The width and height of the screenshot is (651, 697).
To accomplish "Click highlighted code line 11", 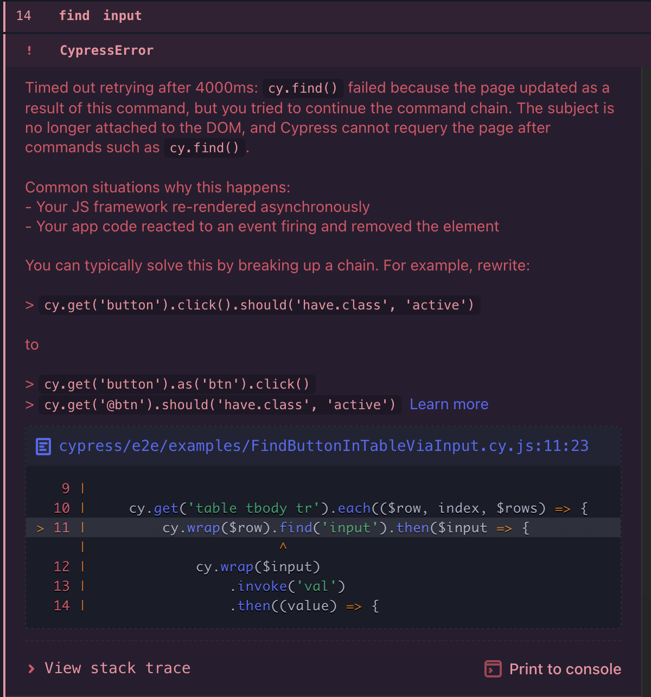I will [x=323, y=527].
